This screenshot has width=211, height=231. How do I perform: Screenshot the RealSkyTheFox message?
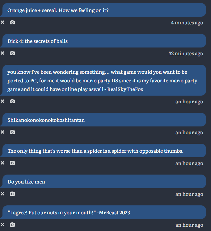(x=12, y=101)
